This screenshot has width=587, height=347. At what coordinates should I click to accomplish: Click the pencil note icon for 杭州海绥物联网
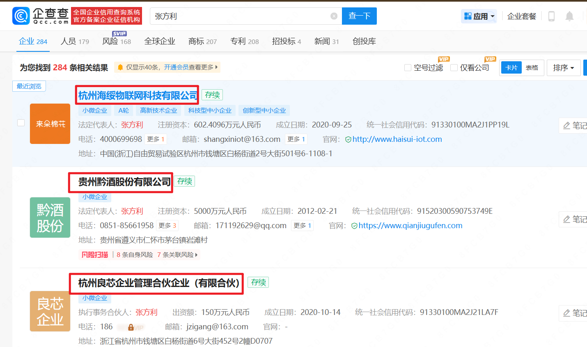click(x=567, y=125)
